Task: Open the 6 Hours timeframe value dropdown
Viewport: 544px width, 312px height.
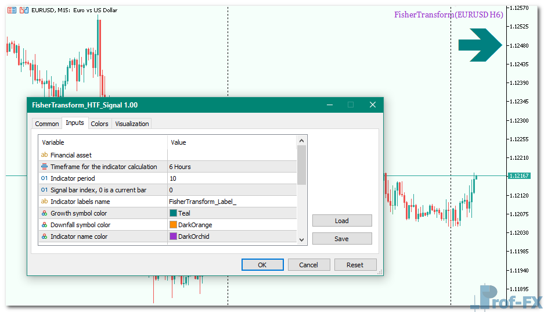Action: click(232, 167)
